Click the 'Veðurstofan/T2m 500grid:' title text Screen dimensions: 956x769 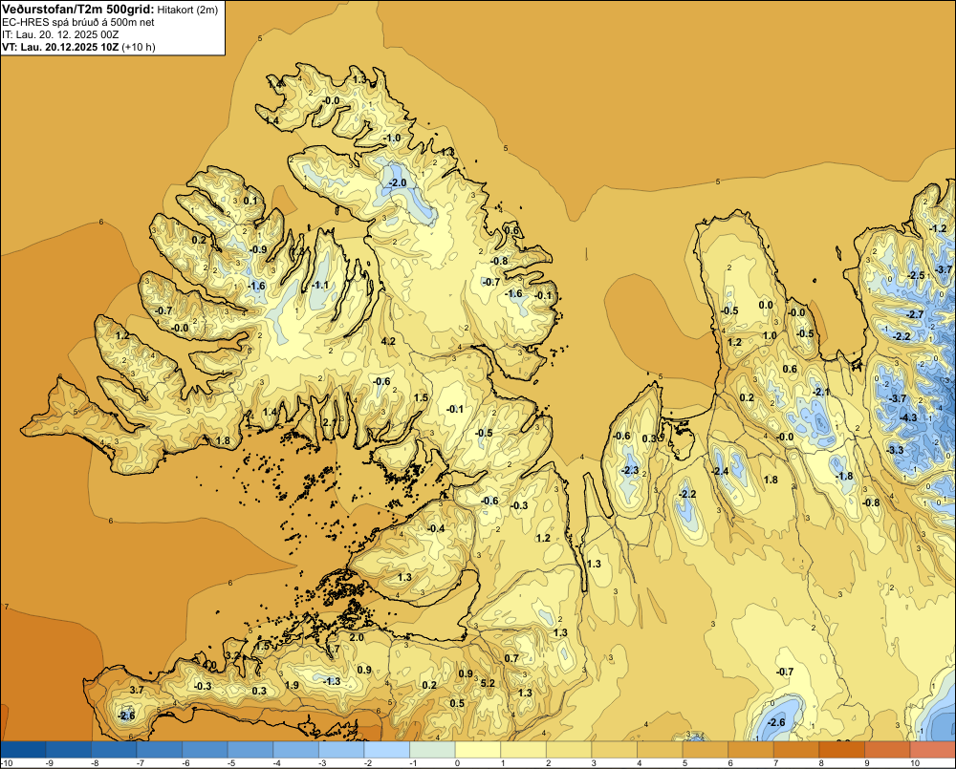click(78, 9)
